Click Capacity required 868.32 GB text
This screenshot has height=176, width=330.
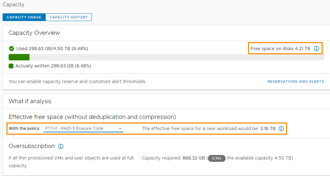pyautogui.click(x=173, y=158)
